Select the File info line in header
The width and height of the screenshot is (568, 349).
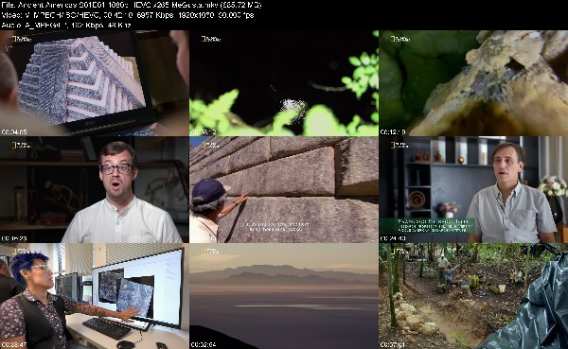[x=132, y=5]
